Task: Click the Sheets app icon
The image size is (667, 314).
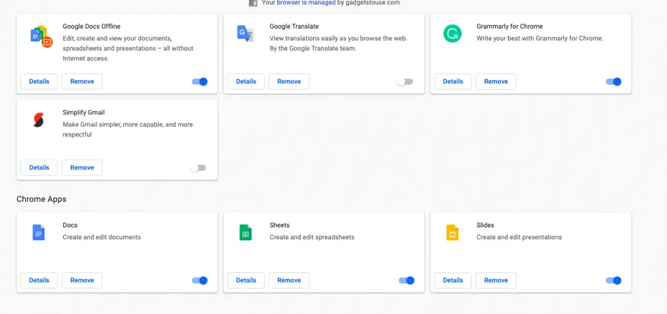Action: pyautogui.click(x=245, y=232)
